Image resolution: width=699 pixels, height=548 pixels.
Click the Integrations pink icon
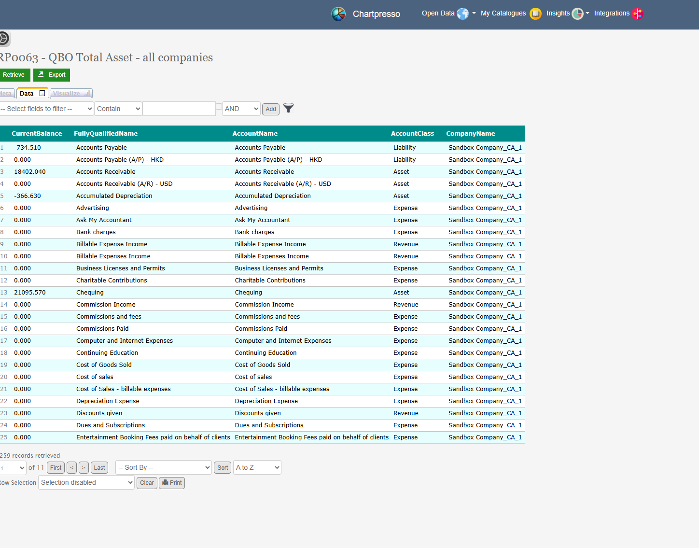click(x=638, y=14)
